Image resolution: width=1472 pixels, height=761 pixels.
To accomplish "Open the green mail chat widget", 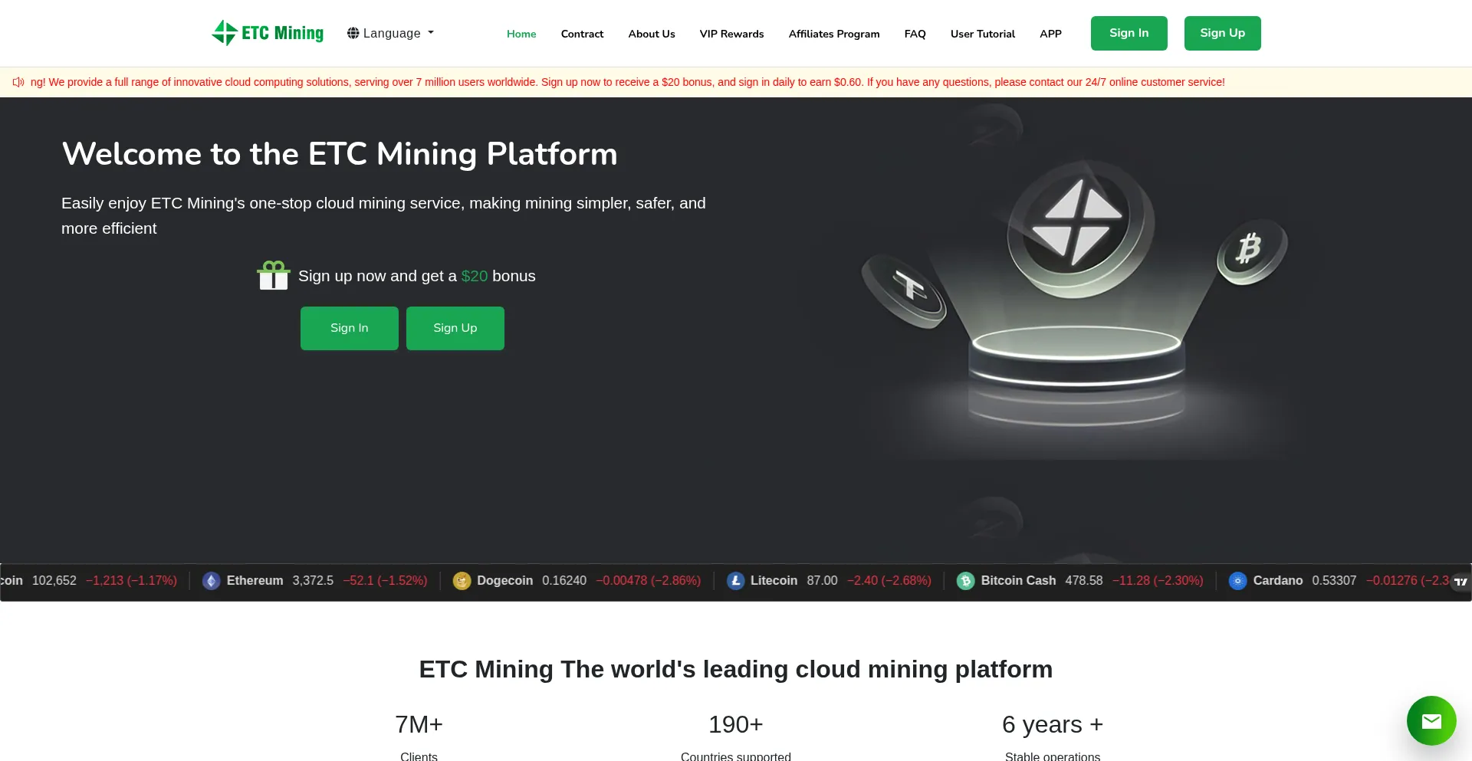I will point(1431,720).
